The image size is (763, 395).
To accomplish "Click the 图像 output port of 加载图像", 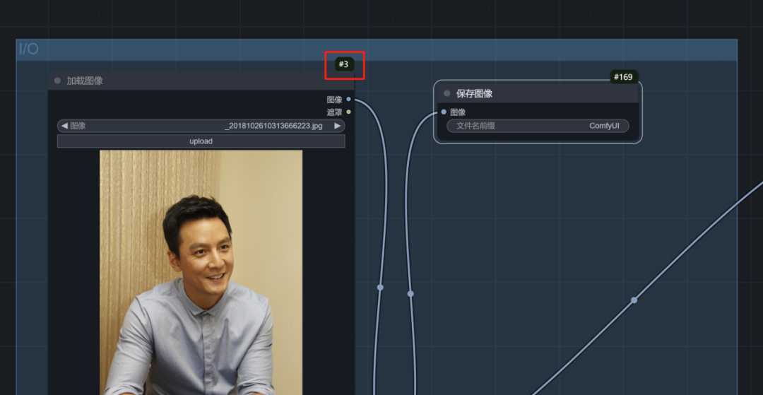I will tap(348, 99).
